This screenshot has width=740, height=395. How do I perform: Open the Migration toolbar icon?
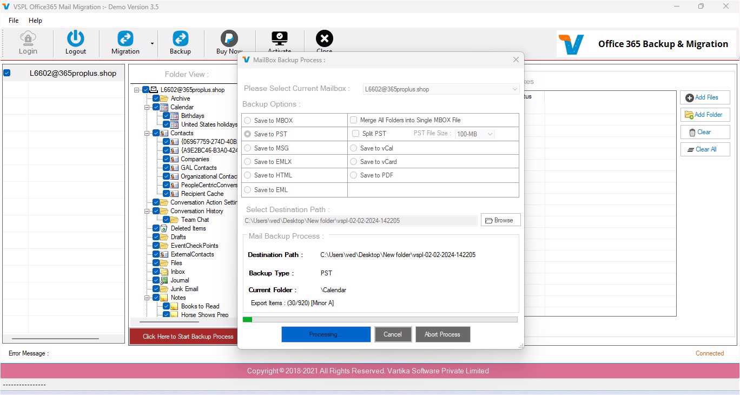125,38
